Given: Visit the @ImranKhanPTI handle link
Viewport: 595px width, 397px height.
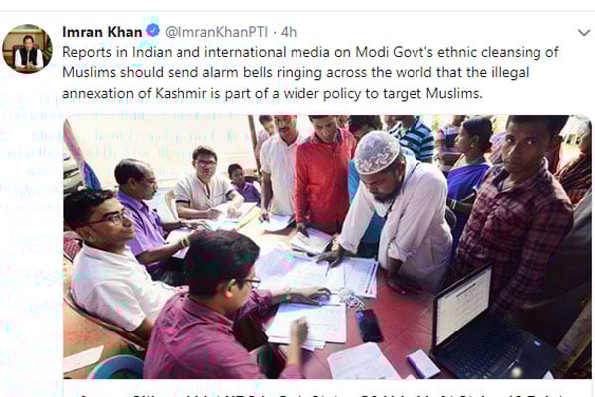Looking at the screenshot, I should click(x=216, y=32).
